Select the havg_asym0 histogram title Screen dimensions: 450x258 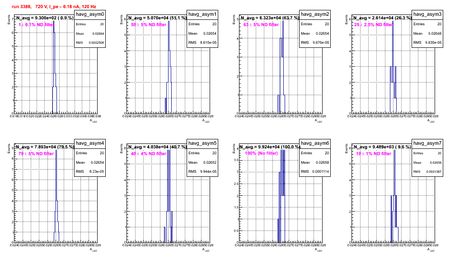(90, 14)
